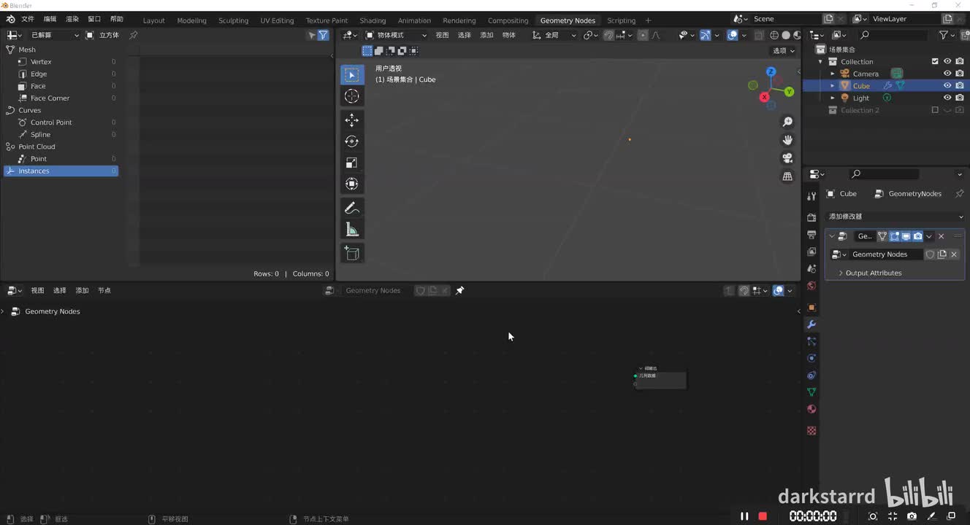
Task: Switch viewport between perspective and orthographic
Action: (787, 176)
